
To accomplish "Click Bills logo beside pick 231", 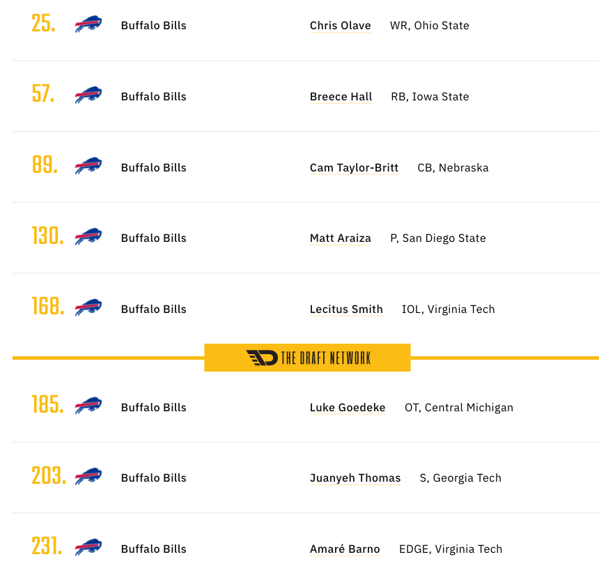I will [88, 547].
